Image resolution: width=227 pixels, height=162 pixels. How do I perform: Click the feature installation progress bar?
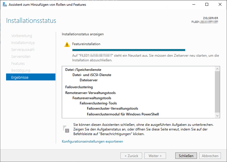pyautogui.click(x=124, y=50)
